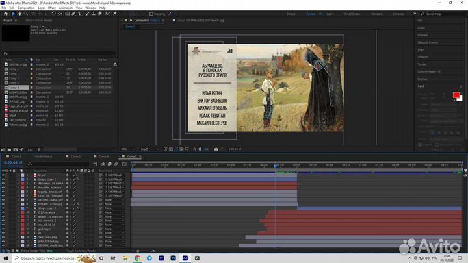The height and width of the screenshot is (263, 468).
Task: Toggle the Lock Source Time checkbox
Action: tap(437, 145)
